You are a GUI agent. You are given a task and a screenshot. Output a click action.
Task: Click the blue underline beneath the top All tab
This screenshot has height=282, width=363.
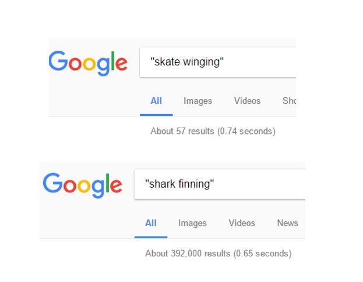[156, 115]
